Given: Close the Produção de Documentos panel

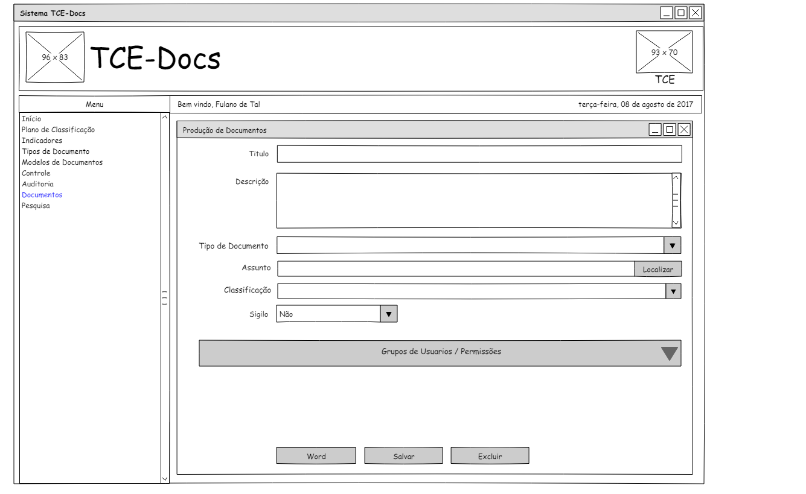Looking at the screenshot, I should (684, 130).
